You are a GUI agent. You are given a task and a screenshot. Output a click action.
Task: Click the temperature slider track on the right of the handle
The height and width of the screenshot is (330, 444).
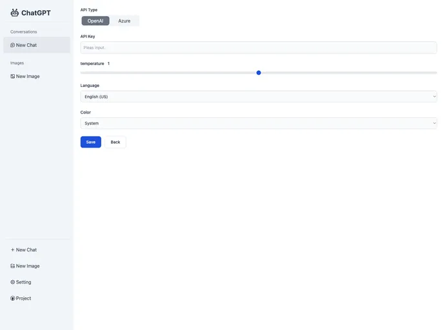point(349,73)
